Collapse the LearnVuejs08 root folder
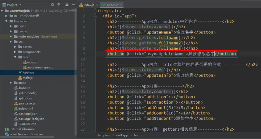 [2, 11]
